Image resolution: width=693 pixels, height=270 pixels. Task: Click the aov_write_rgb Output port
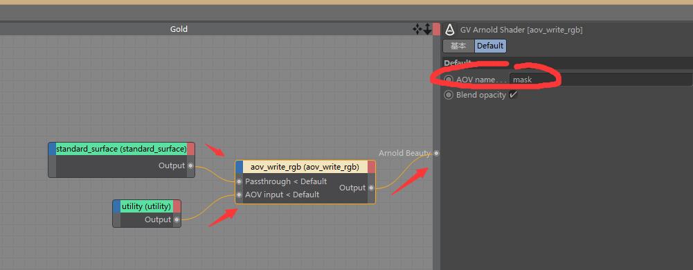[371, 188]
